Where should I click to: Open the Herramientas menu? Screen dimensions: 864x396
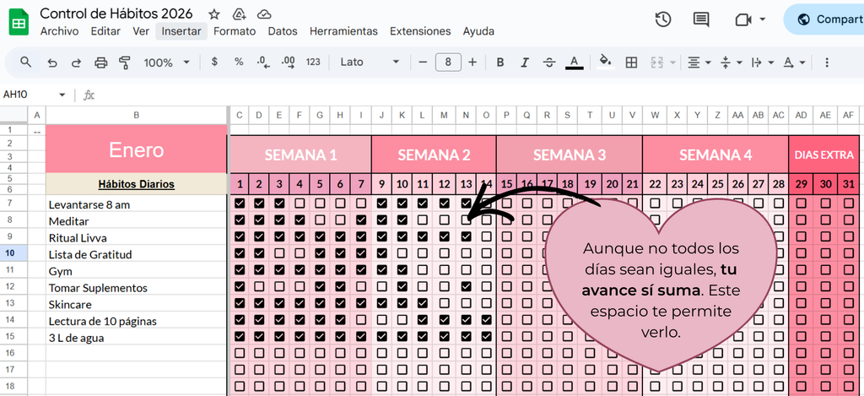343,31
